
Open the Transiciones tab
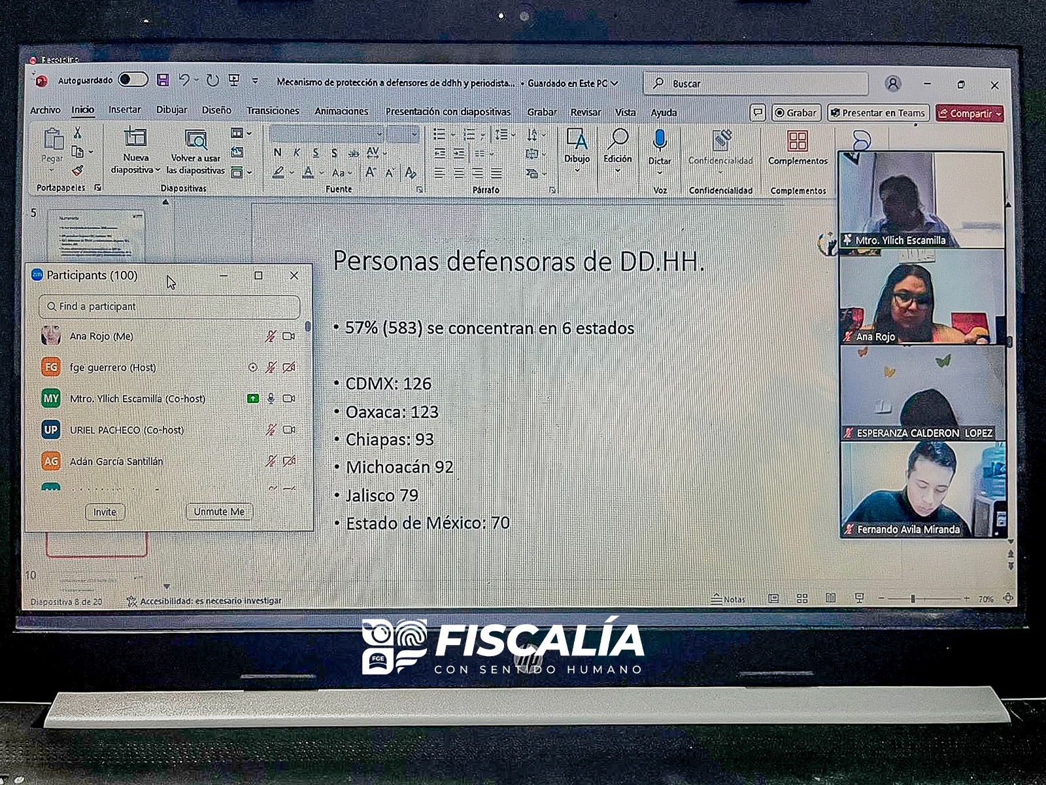273,111
